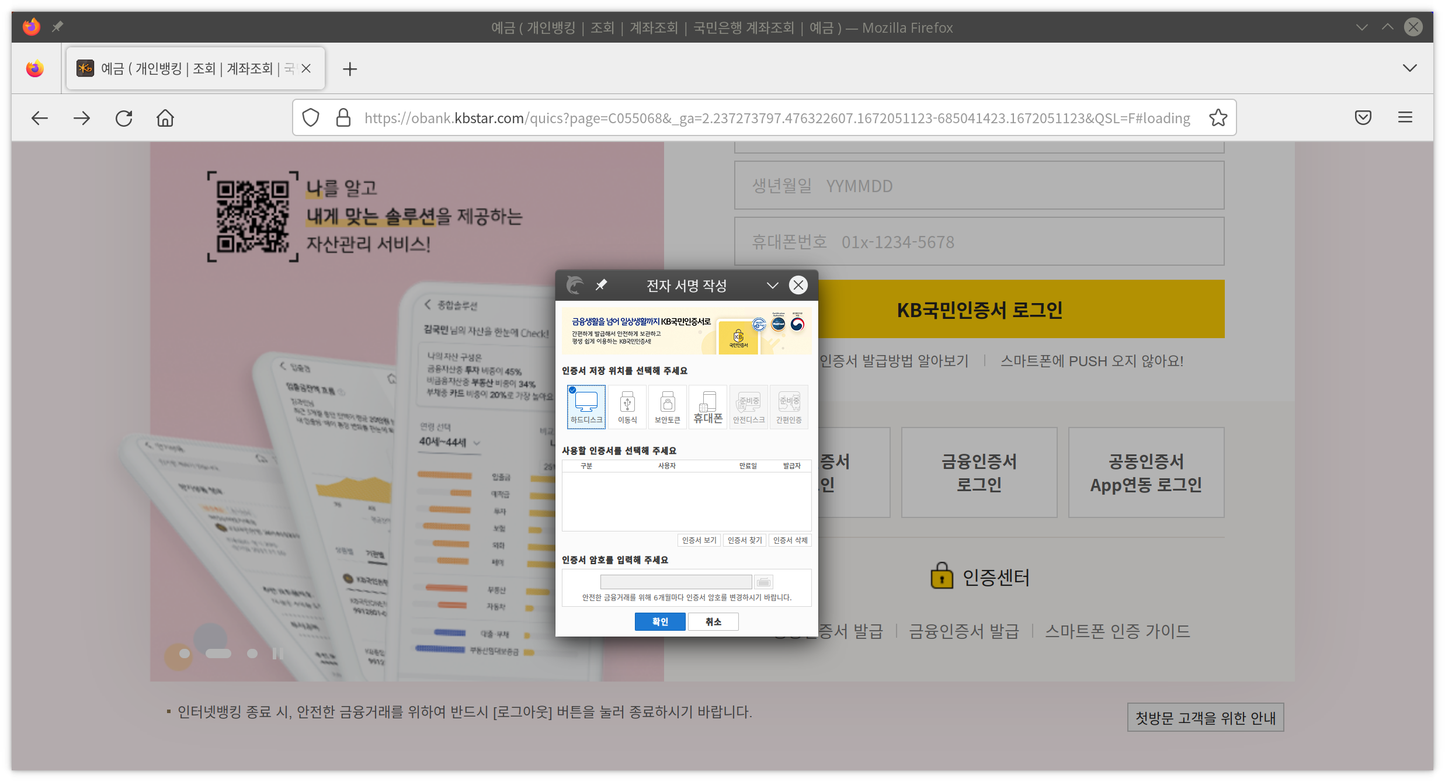Bookmark this page with star
The image size is (1445, 782).
pos(1218,118)
